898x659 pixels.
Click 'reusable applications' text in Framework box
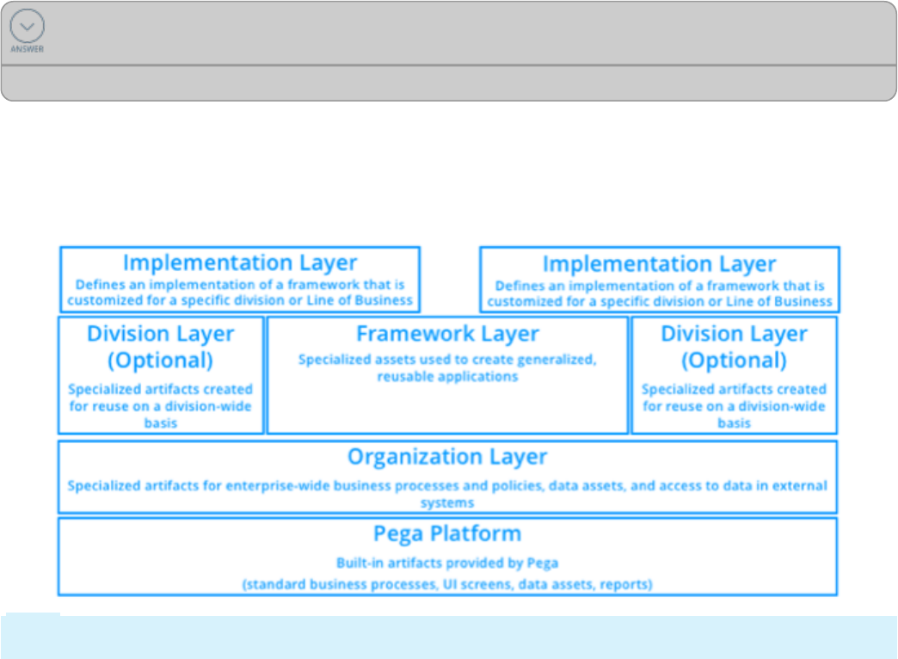[447, 377]
